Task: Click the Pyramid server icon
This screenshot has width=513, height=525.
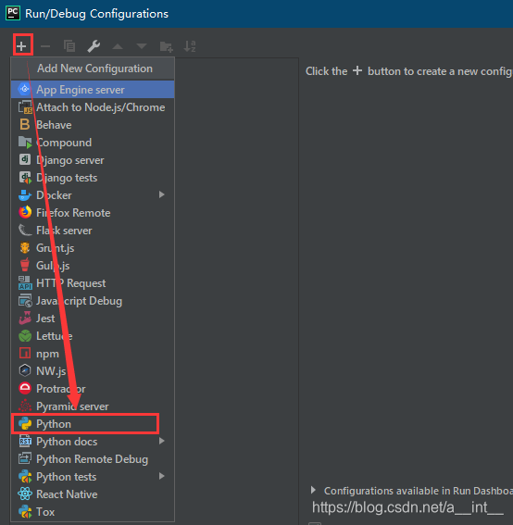Action: coord(25,406)
